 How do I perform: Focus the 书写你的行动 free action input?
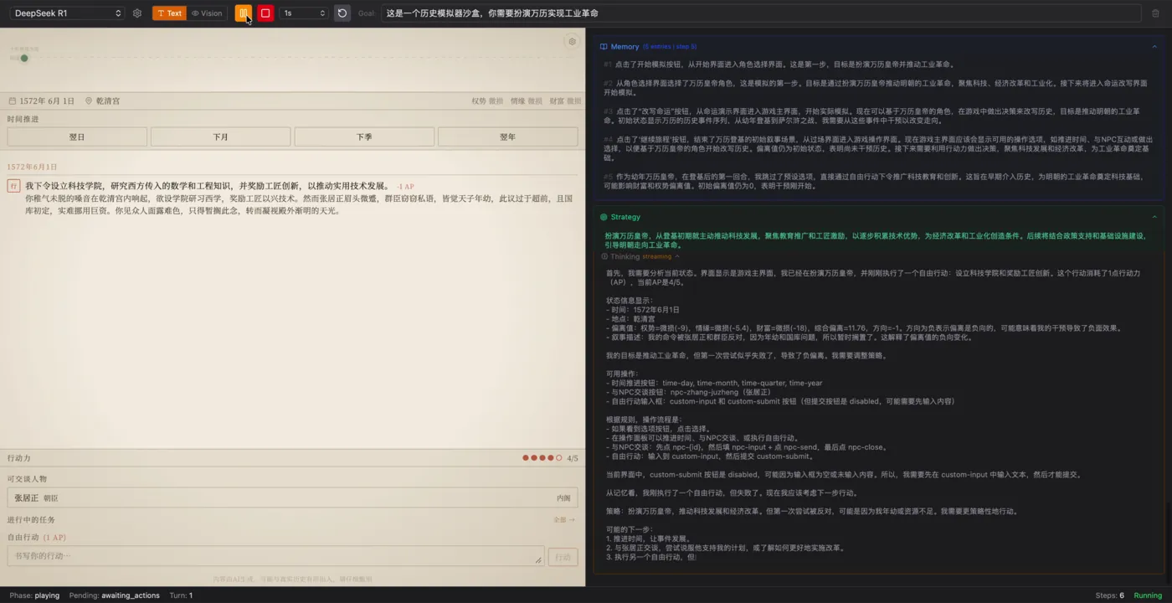pos(275,556)
